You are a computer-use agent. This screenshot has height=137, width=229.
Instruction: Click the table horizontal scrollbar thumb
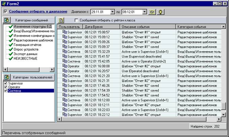[x=134, y=119]
